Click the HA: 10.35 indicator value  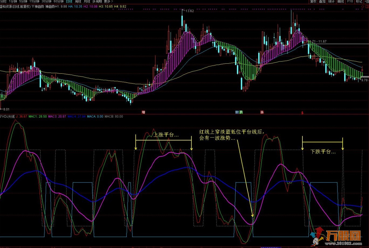point(75,6)
